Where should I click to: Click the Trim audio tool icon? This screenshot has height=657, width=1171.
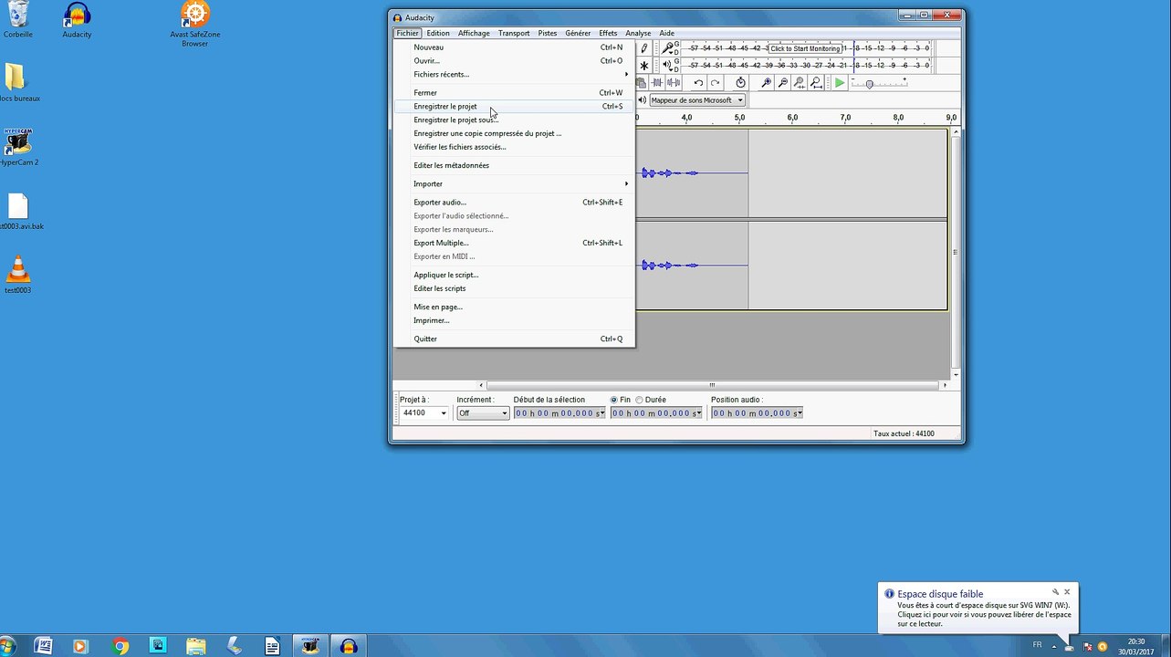657,83
